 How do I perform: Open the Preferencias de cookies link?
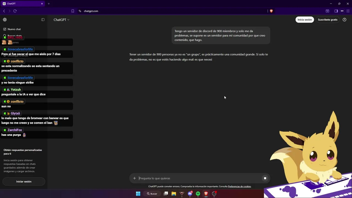click(240, 186)
